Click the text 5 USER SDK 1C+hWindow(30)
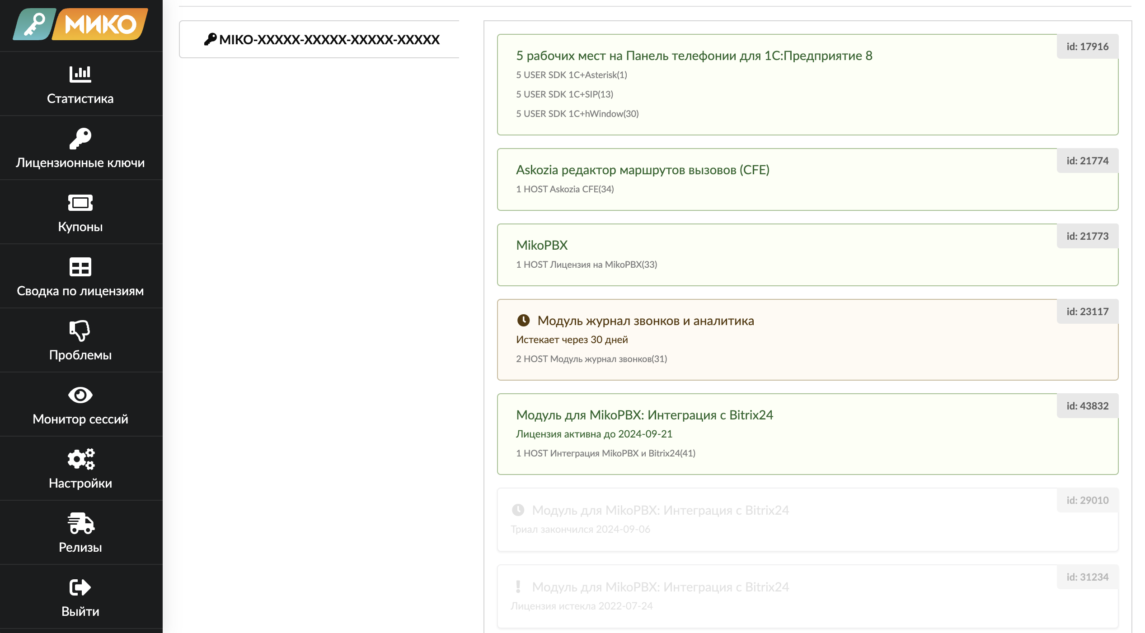Image resolution: width=1145 pixels, height=633 pixels. tap(577, 114)
